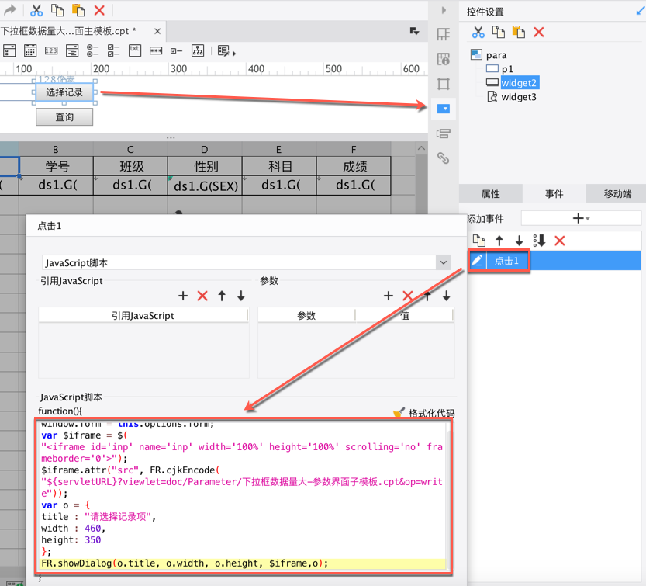646x586 pixels.
Task: Open the JavaScript脚本 type dropdown
Action: click(443, 262)
